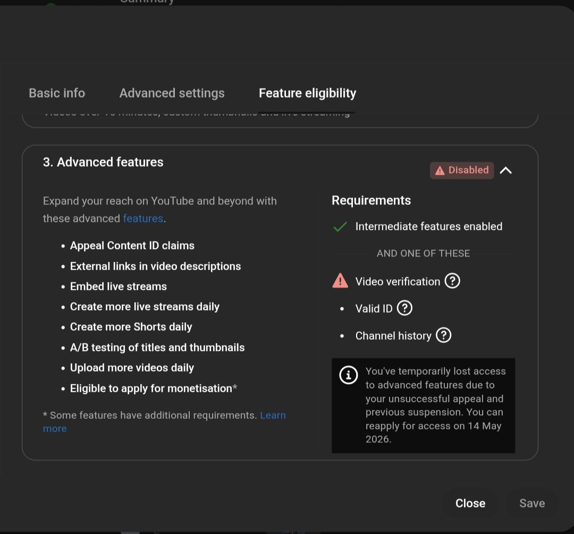The width and height of the screenshot is (574, 534).
Task: Click the temporarily lost access notice text
Action: (x=436, y=405)
